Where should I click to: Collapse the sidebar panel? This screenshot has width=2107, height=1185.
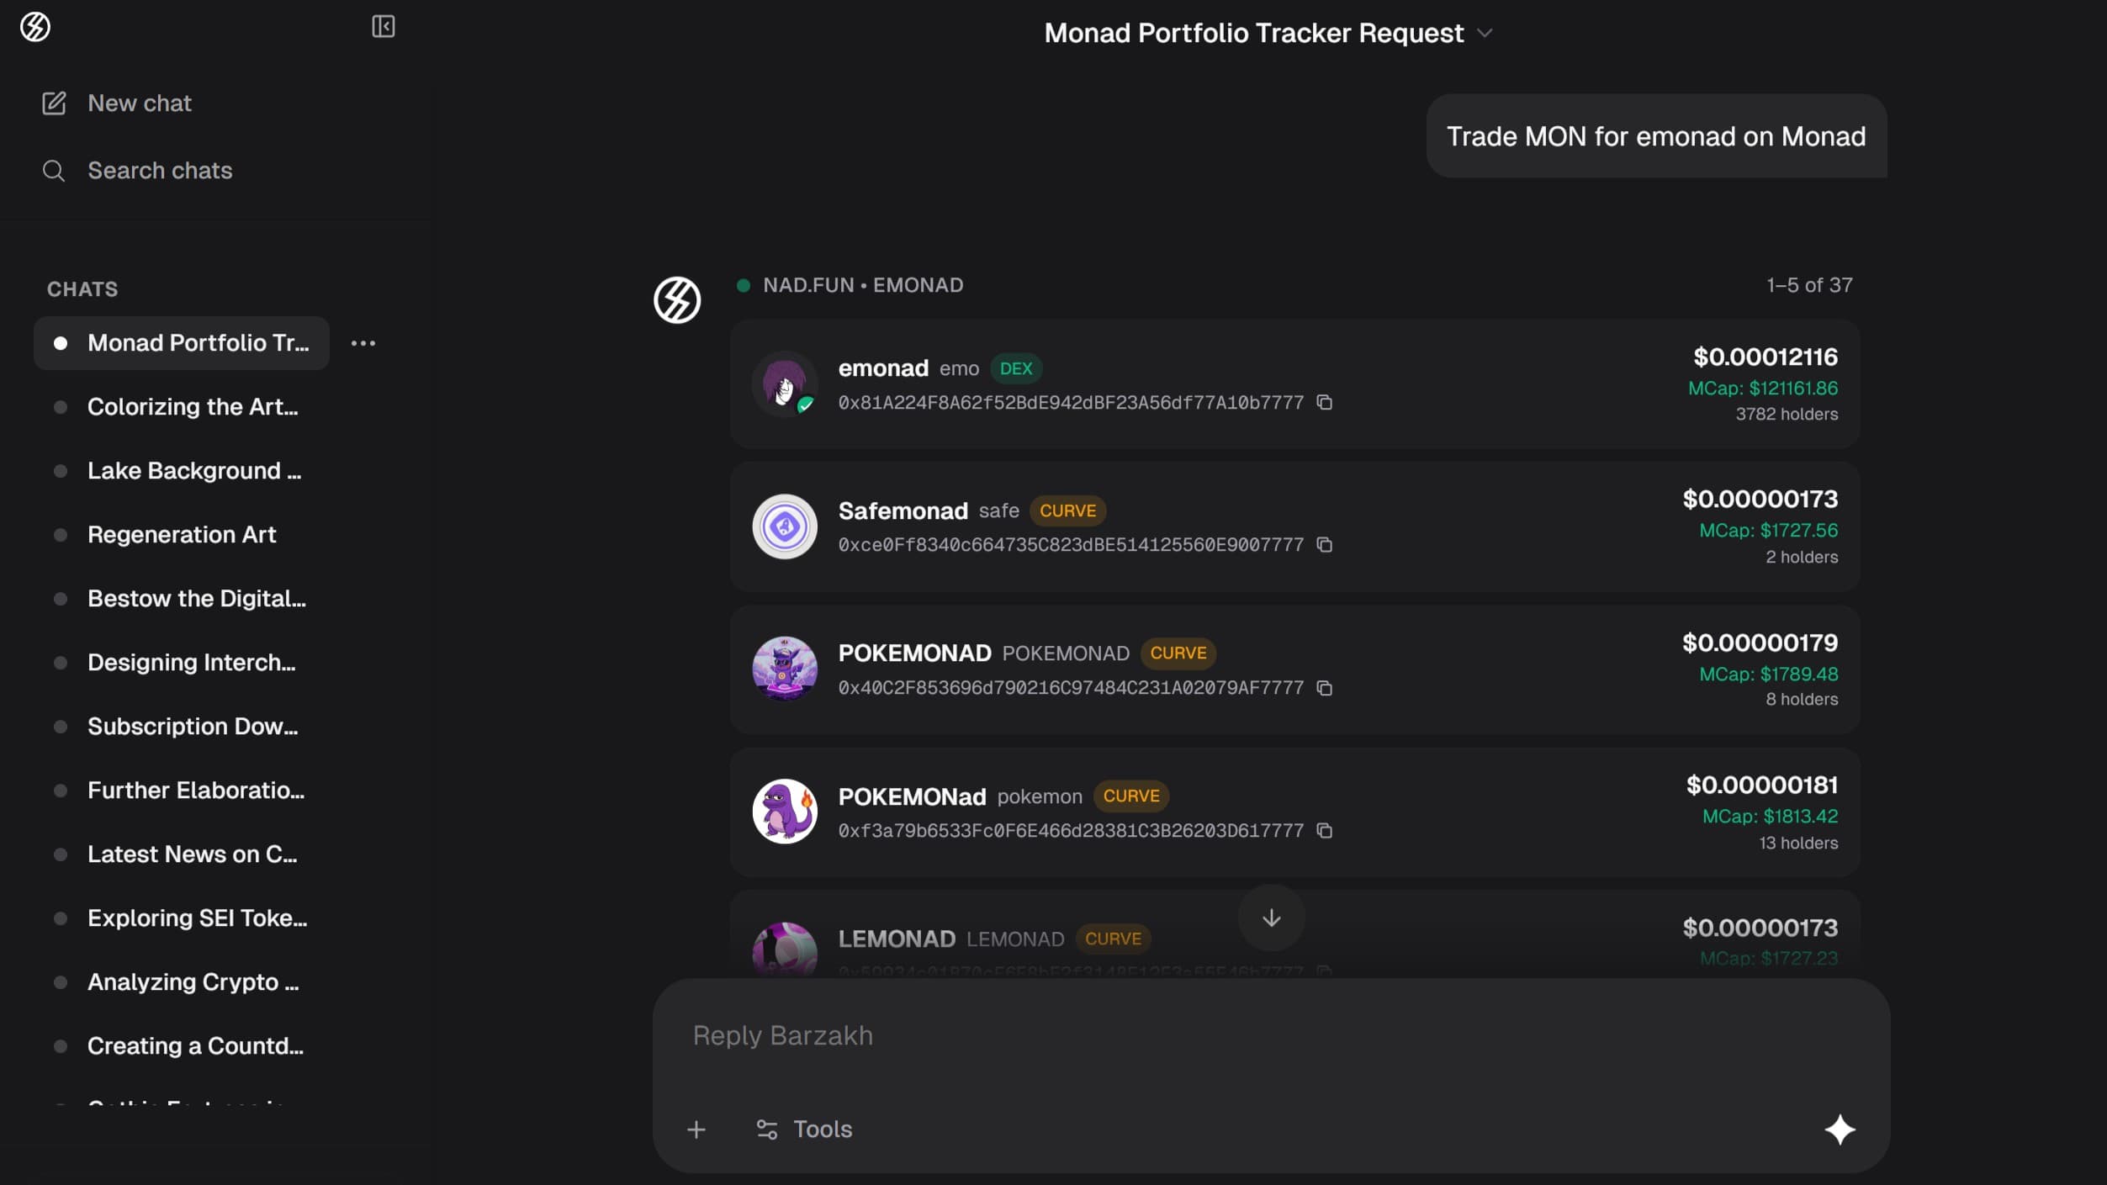384,27
